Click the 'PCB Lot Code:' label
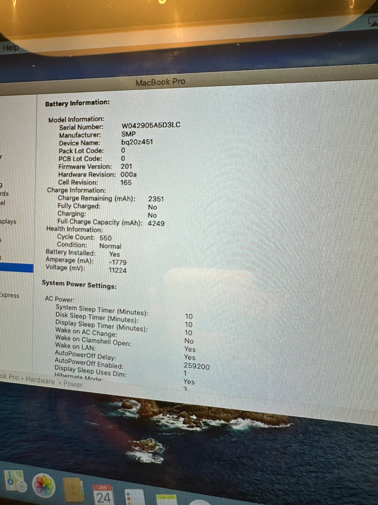Viewport: 378px width, 505px height. (80, 159)
